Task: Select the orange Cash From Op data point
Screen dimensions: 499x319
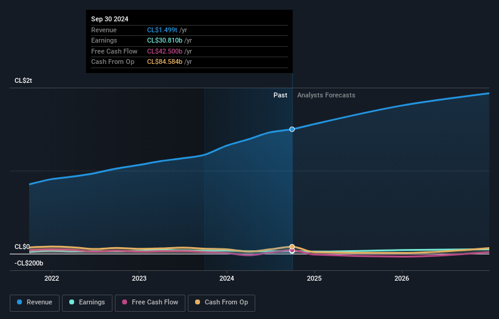Action: [292, 247]
